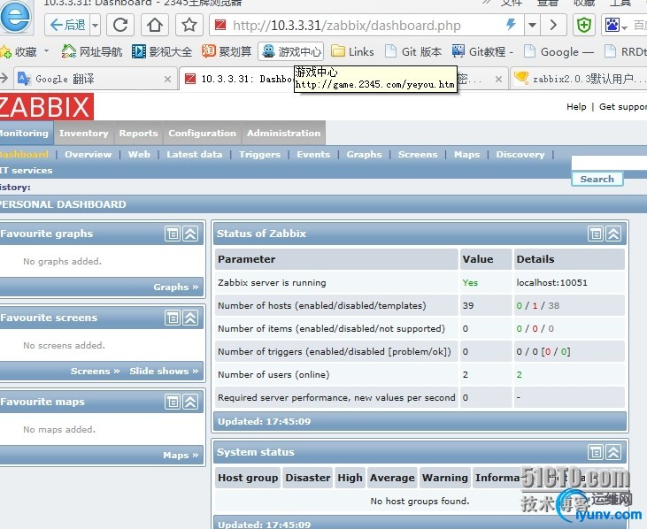Go to the Screens submenu
The image size is (647, 529).
[x=418, y=155]
